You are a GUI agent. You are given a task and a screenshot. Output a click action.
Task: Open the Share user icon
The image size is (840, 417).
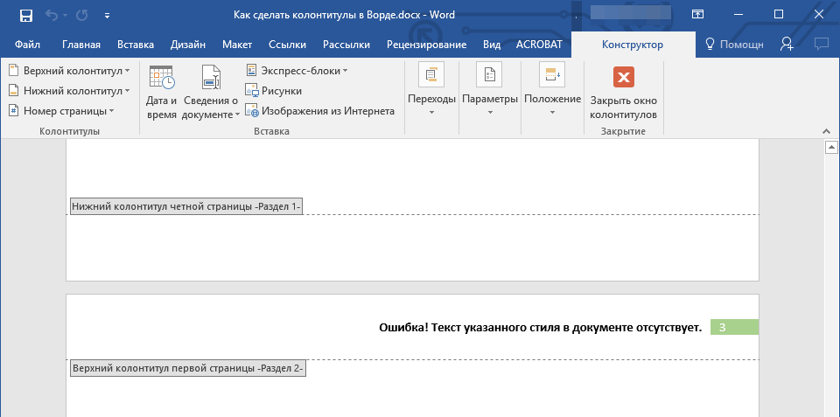coord(787,45)
